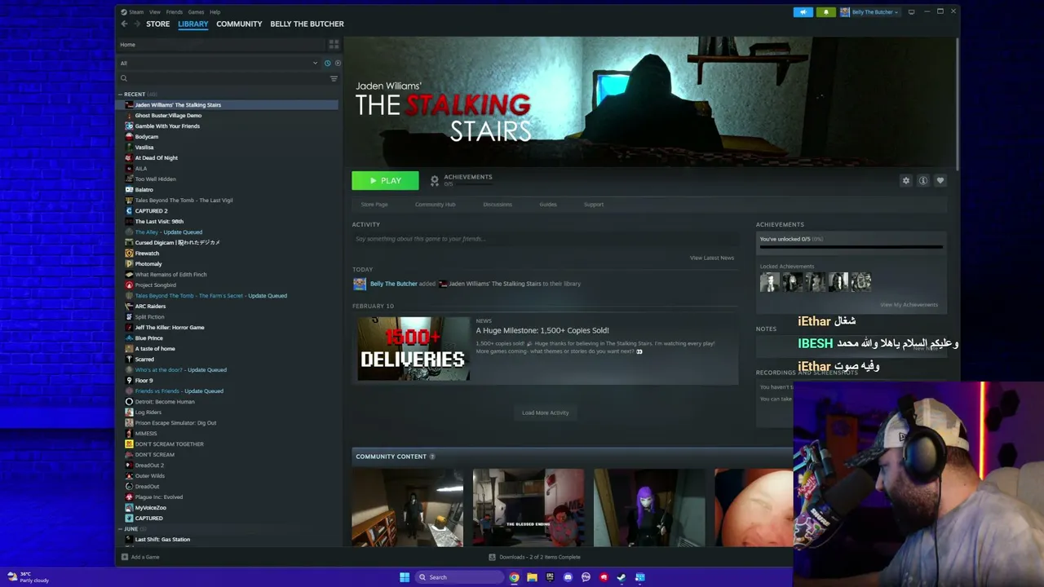Open the Store Page link
The height and width of the screenshot is (587, 1044).
374,205
